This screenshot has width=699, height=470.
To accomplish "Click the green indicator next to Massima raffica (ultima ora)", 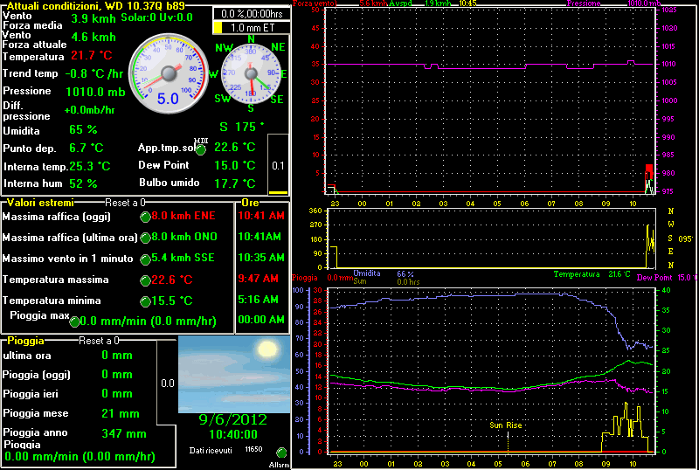I will (x=145, y=238).
